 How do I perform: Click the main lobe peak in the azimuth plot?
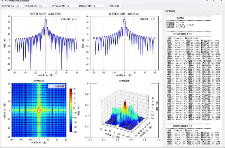(46, 19)
